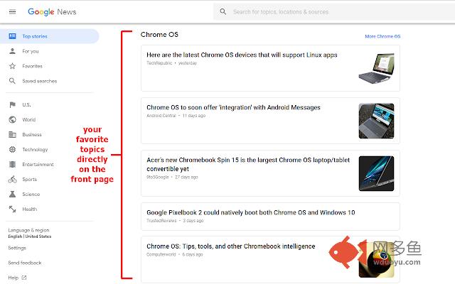This screenshot has width=455, height=284.
Task: Open the Sports news section
Action: point(30,180)
